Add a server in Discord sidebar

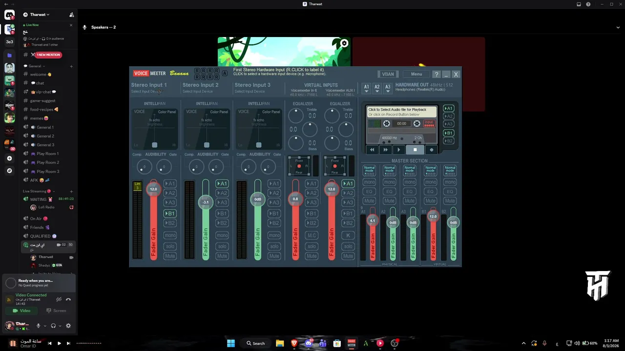click(x=9, y=158)
